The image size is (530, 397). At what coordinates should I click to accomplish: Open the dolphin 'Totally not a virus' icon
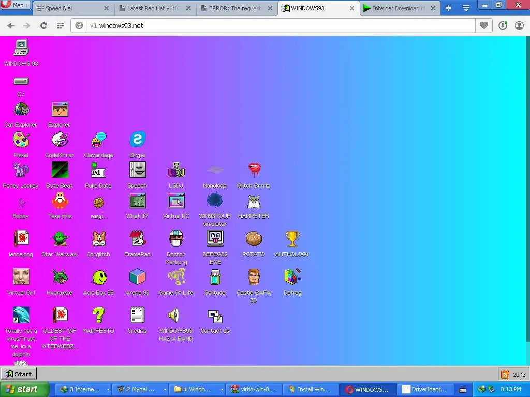click(x=21, y=315)
